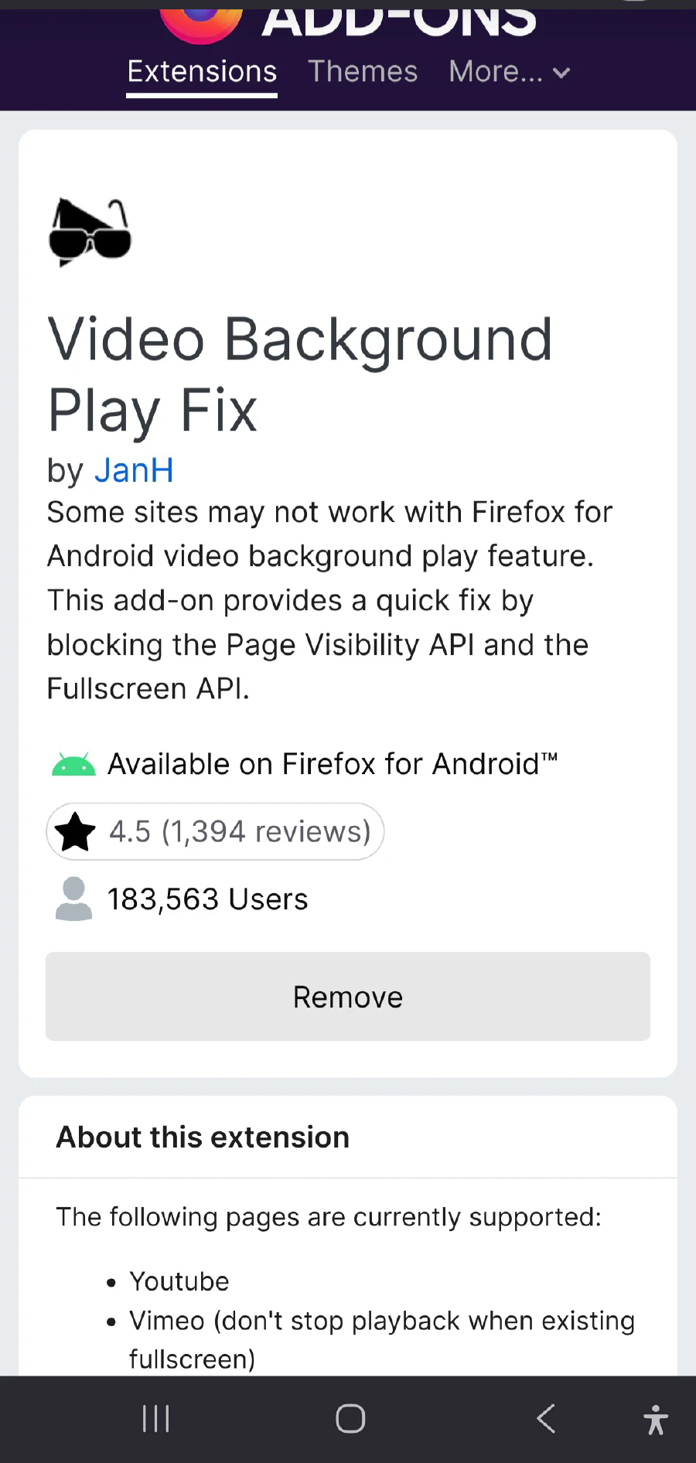Image resolution: width=696 pixels, height=1463 pixels.
Task: Click the chevron next to More...
Action: point(562,73)
